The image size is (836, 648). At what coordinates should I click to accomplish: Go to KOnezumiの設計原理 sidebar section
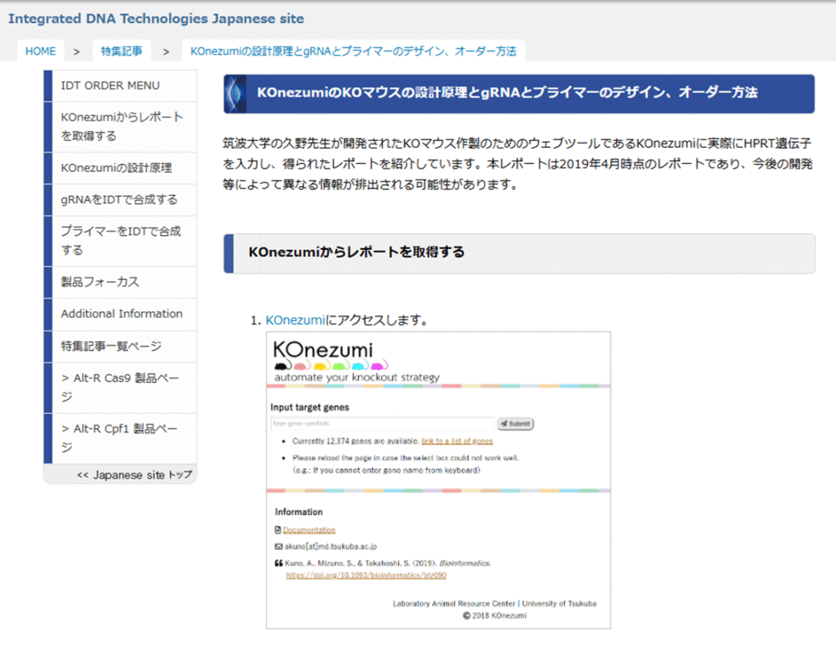coord(116,168)
